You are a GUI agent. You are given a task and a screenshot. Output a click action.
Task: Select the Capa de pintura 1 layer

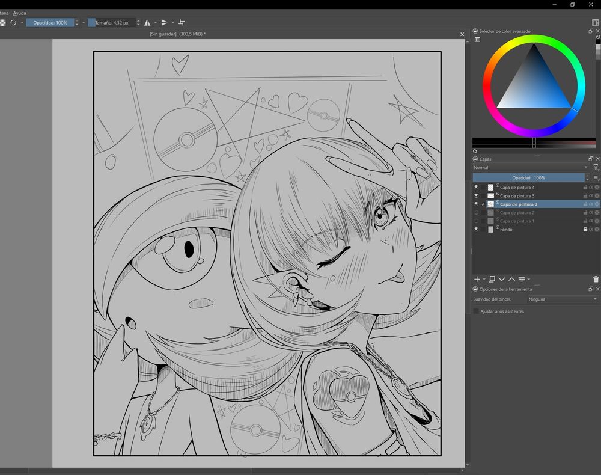point(536,221)
